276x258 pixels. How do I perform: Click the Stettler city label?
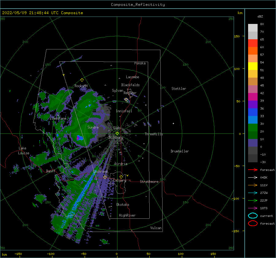click(x=179, y=89)
